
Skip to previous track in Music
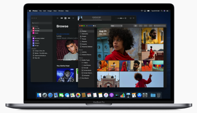point(62,18)
